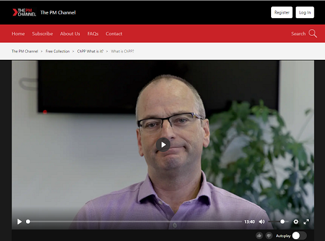Screen dimensions: 325x241
Task: Open ChPP What is it? breadcrumb
Action: [x=90, y=51]
